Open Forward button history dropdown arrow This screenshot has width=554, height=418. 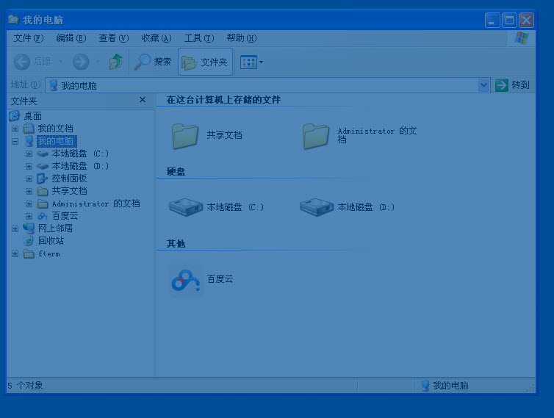(x=98, y=62)
